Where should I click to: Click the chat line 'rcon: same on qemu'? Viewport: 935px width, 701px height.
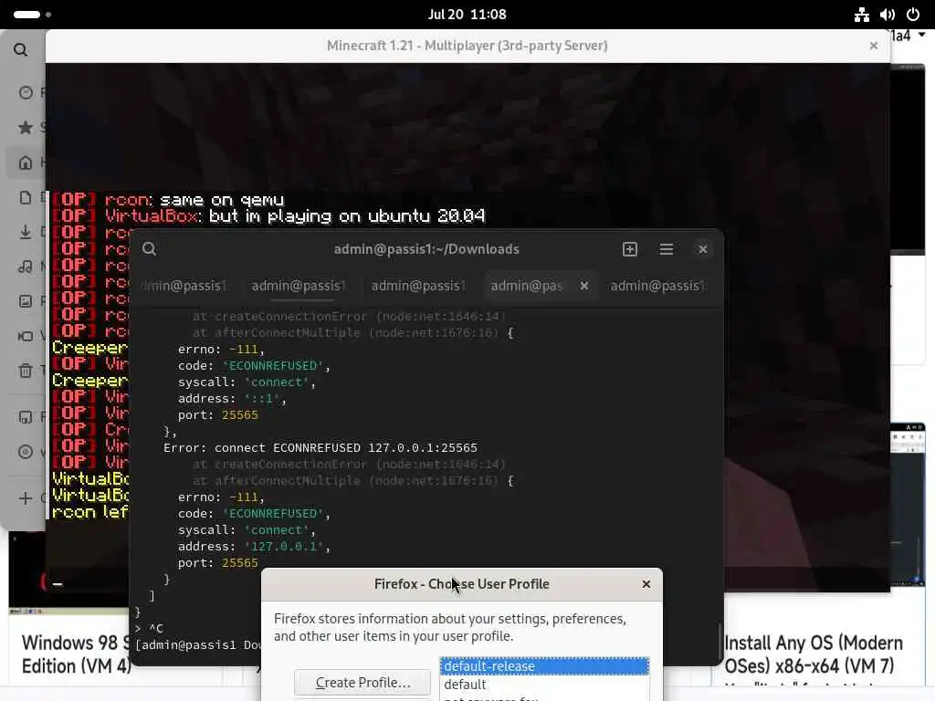coord(169,200)
